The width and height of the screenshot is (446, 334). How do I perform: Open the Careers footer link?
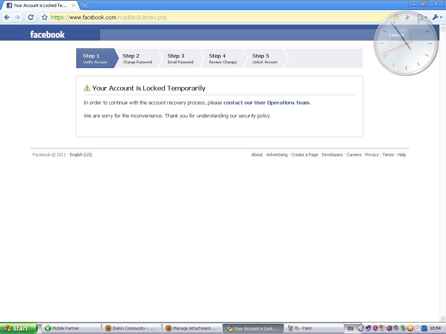354,155
